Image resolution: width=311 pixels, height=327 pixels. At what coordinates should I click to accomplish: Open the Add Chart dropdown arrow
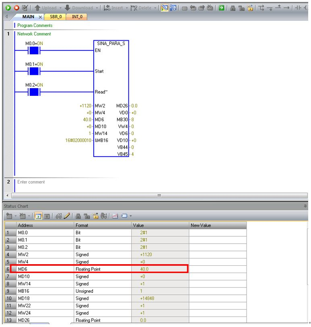[x=15, y=216]
